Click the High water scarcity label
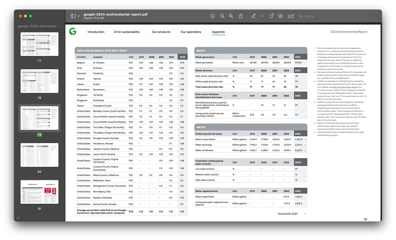Viewport: 396px width, 240px height. [205, 180]
